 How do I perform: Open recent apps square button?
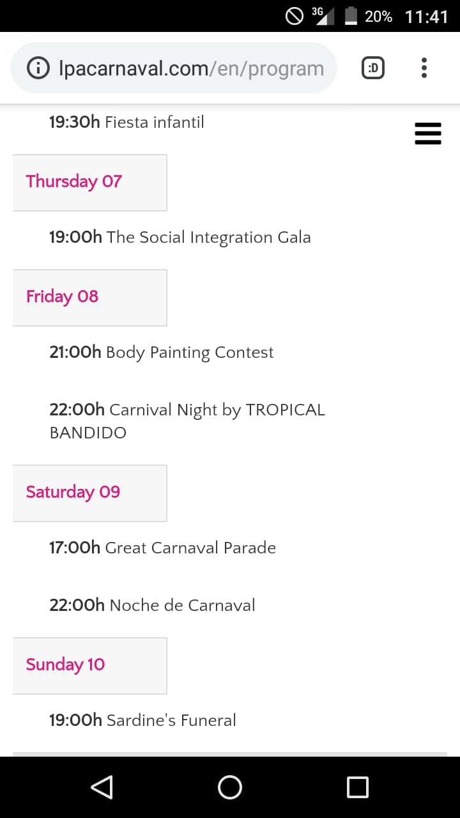click(357, 787)
